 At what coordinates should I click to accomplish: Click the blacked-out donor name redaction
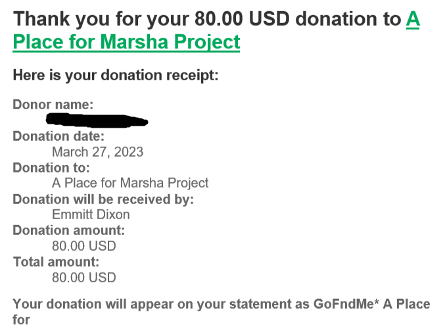(x=97, y=120)
